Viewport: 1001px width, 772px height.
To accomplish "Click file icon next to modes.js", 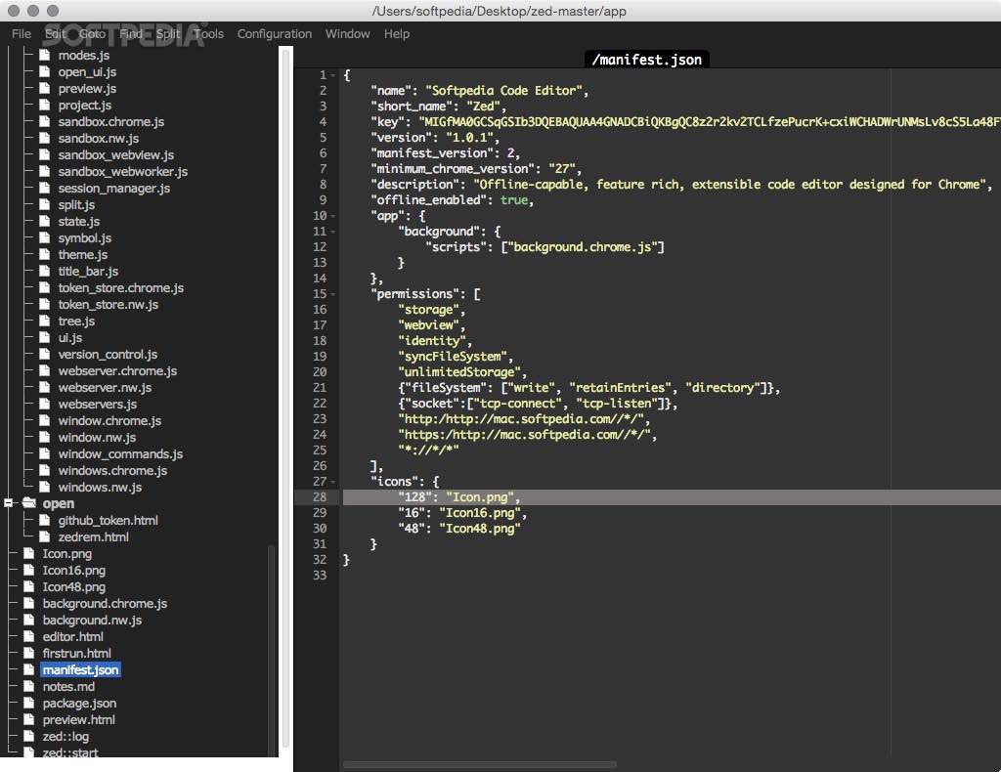I will point(44,55).
